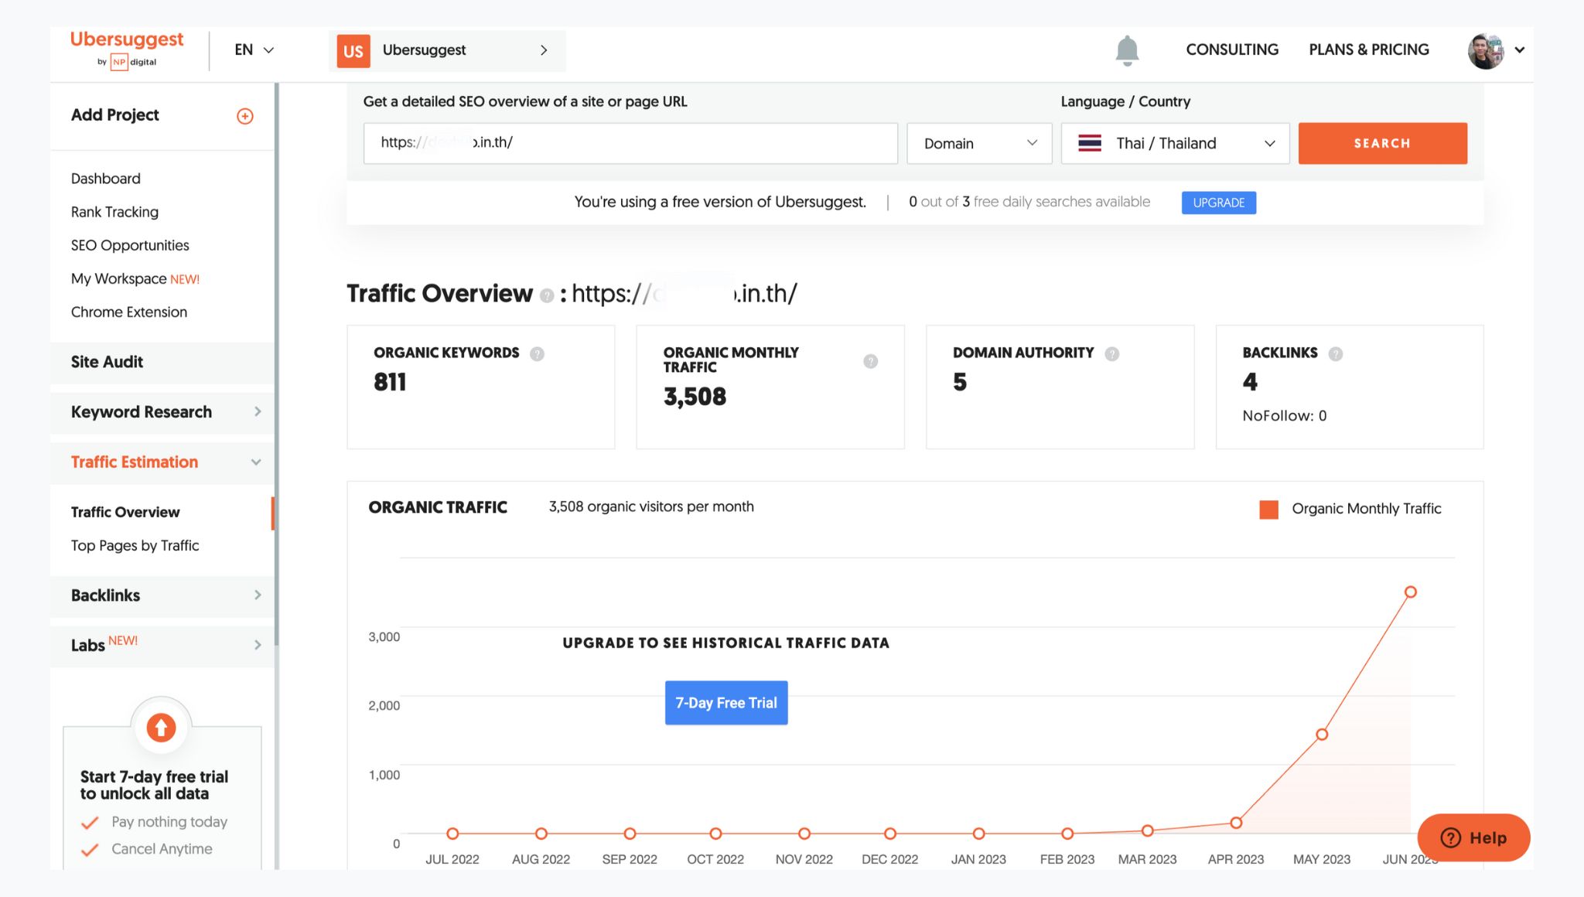Click the monthly traffic value 3,508
The width and height of the screenshot is (1584, 897).
695,397
